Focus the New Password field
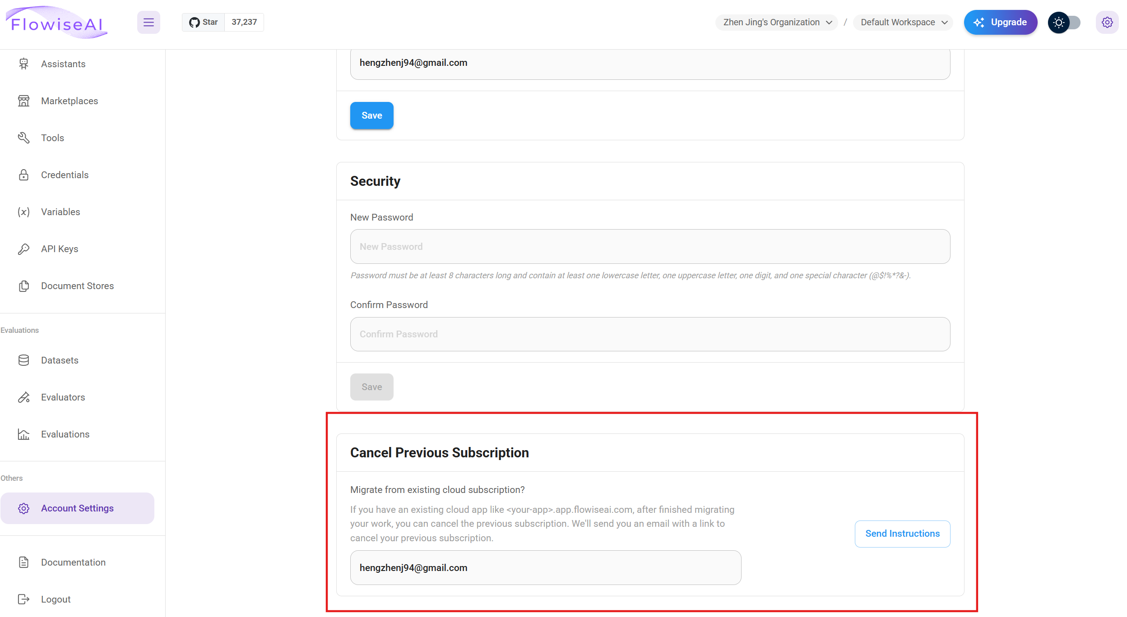The height and width of the screenshot is (617, 1127). pyautogui.click(x=650, y=247)
